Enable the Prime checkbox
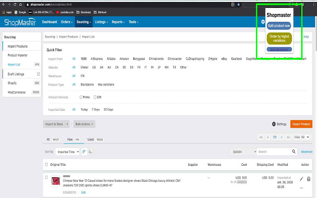 click(x=81, y=98)
